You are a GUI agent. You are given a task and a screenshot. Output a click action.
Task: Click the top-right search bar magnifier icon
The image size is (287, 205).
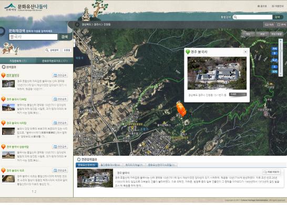point(235,17)
